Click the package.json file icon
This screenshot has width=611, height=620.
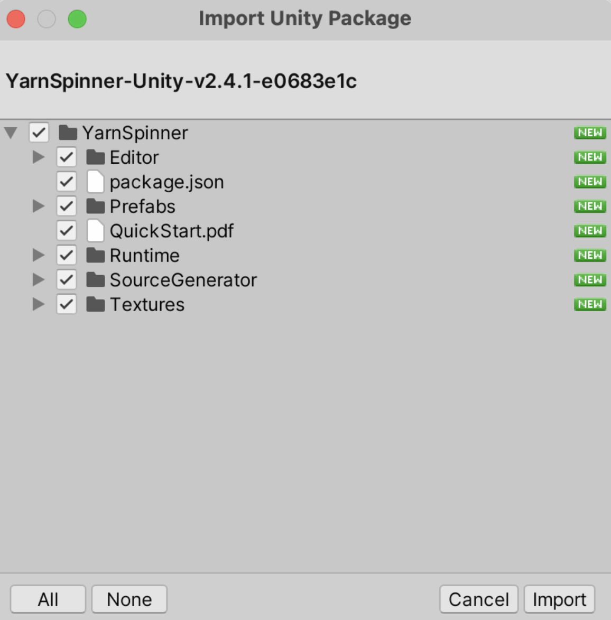point(96,182)
